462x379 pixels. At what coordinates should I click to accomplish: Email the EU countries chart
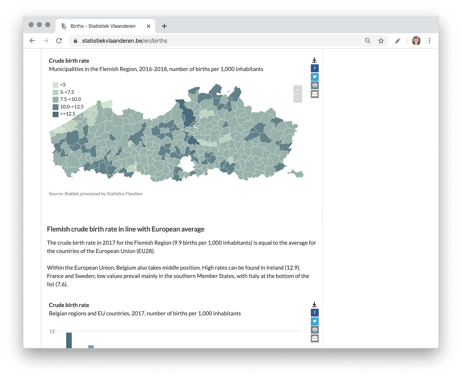click(314, 338)
